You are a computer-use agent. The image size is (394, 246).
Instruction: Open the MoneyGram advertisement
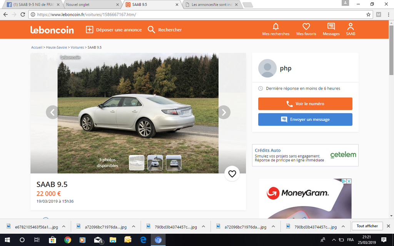tap(305, 199)
